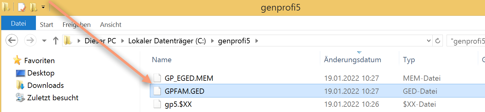Switch to the Start ribbon tab
This screenshot has width=485, height=112.
pos(46,25)
